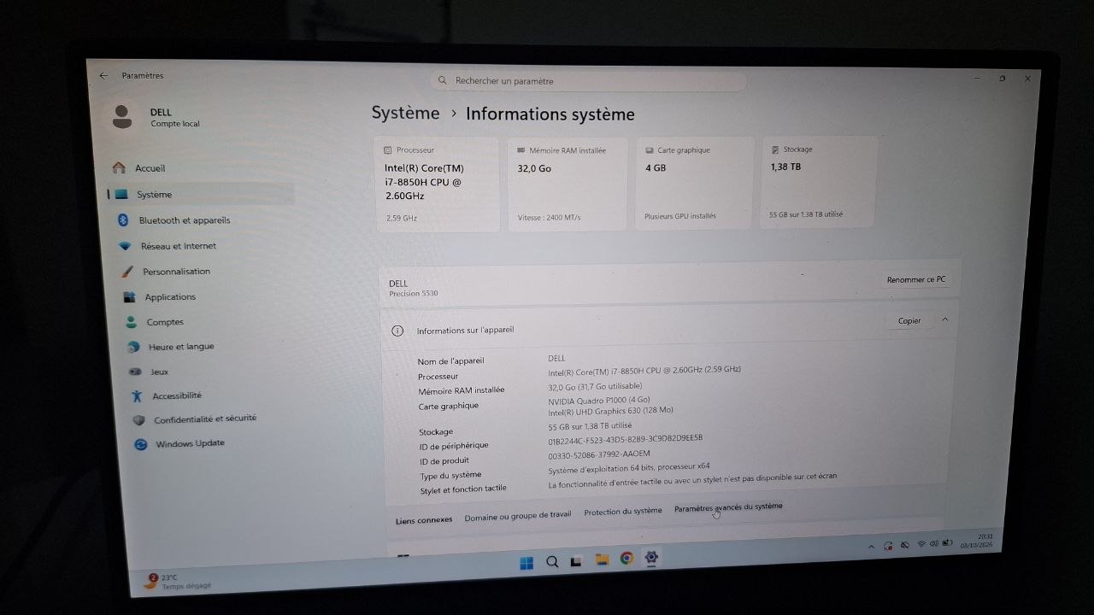
Task: Select Système in the sidebar
Action: pyautogui.click(x=202, y=194)
